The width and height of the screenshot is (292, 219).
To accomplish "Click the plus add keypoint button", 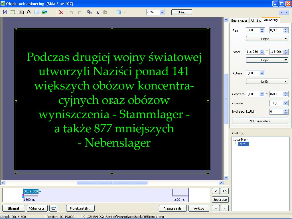I will (x=216, y=208).
